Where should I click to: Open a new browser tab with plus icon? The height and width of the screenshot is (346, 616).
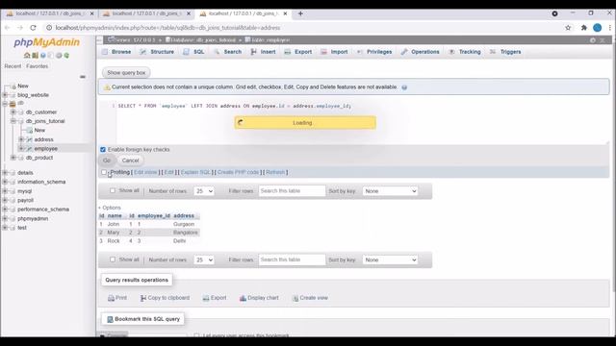pos(300,13)
